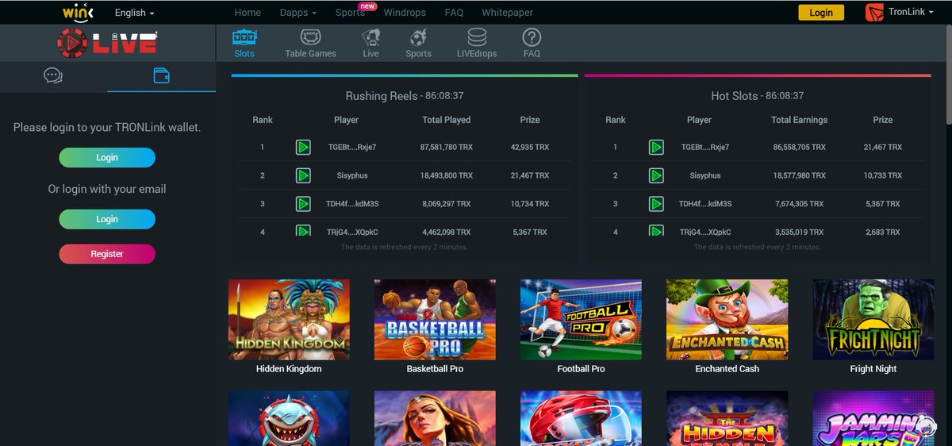This screenshot has height=446, width=952.
Task: Open the Hidden Kingdom game thumbnail
Action: point(289,319)
